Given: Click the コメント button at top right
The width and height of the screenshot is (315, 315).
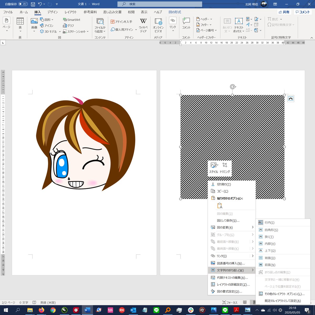Looking at the screenshot, I should point(302,12).
